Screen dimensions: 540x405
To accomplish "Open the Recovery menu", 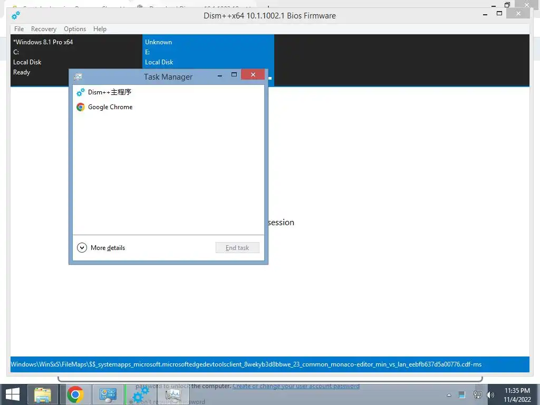I will click(x=43, y=29).
